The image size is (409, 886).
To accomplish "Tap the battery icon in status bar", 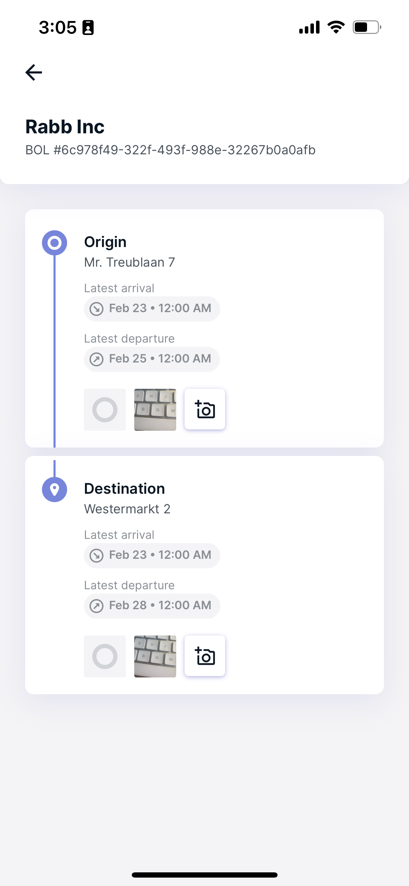I will [367, 27].
